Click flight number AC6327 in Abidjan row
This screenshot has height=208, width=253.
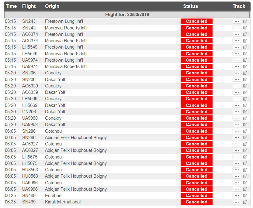[x=30, y=150]
